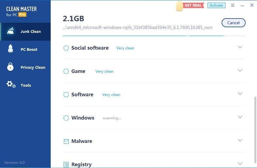Click the Malware category label
The width and height of the screenshot is (257, 168).
pos(82,141)
